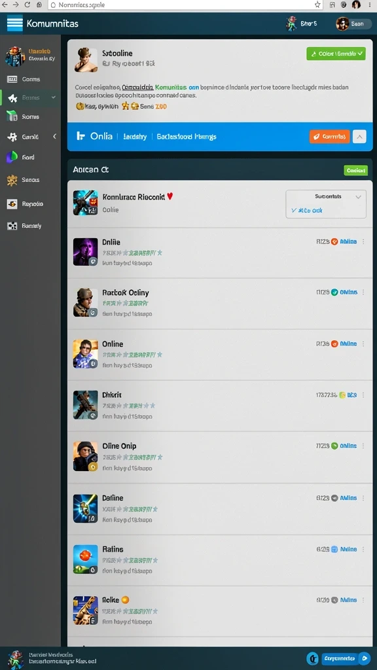Screen dimensions: 377x670
Task: Click the bottom-left avatar in footer bar
Action: click(16, 660)
